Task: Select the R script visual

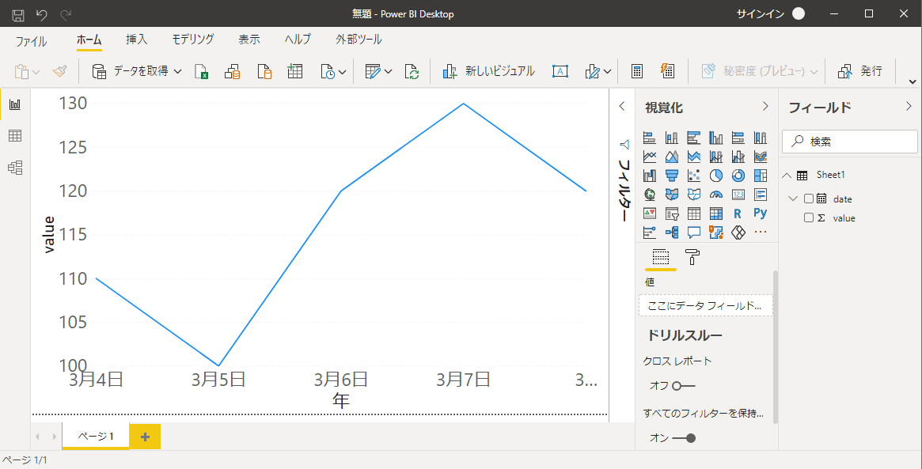Action: click(x=738, y=214)
